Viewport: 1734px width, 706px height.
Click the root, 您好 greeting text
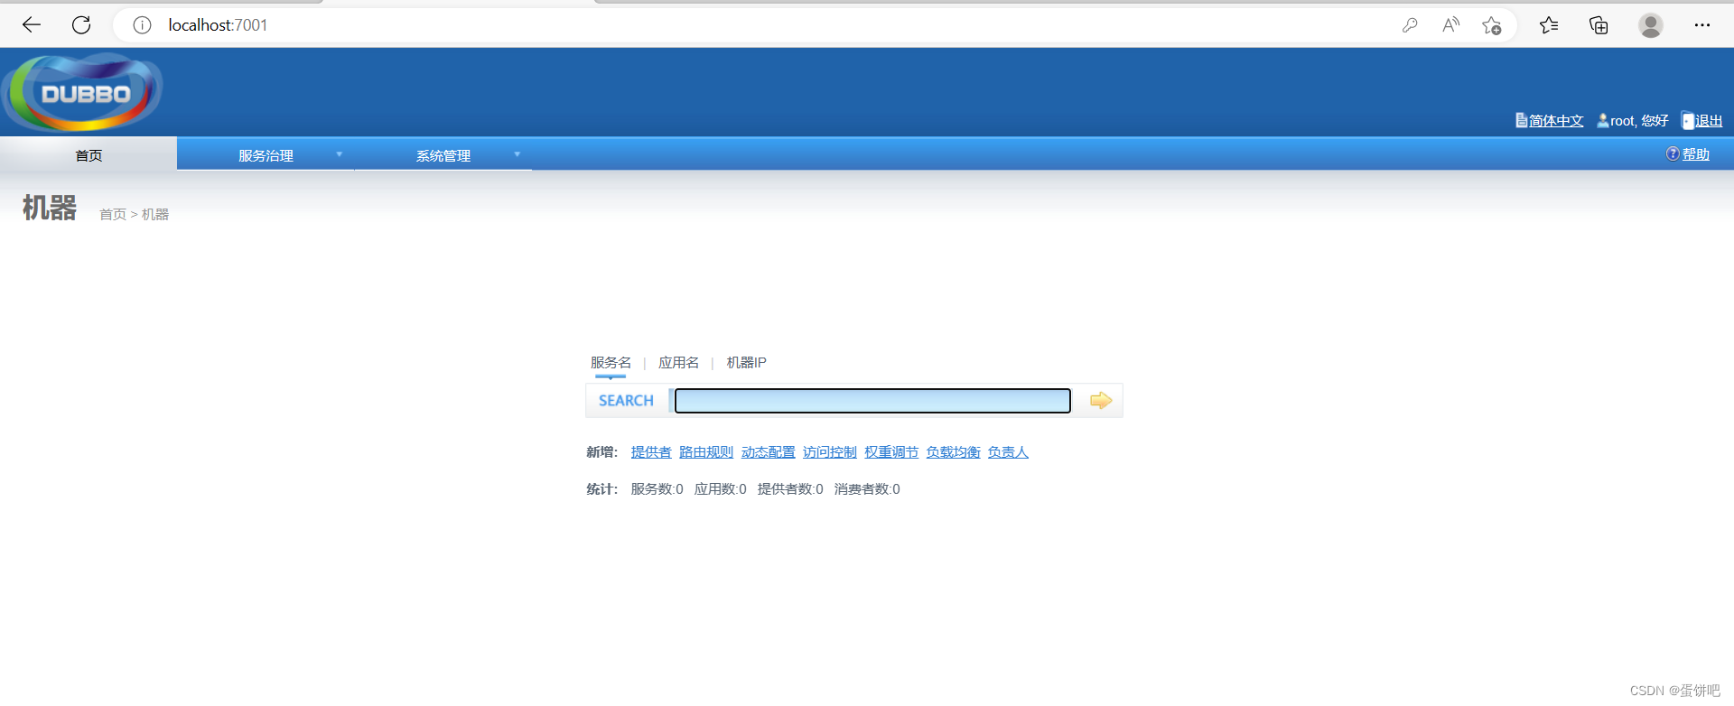point(1639,121)
